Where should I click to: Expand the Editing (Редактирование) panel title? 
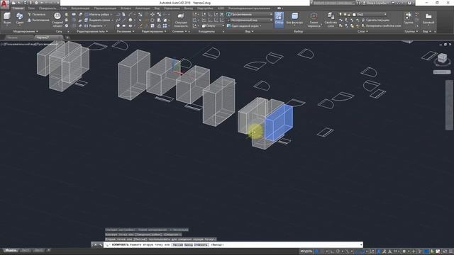click(154, 31)
